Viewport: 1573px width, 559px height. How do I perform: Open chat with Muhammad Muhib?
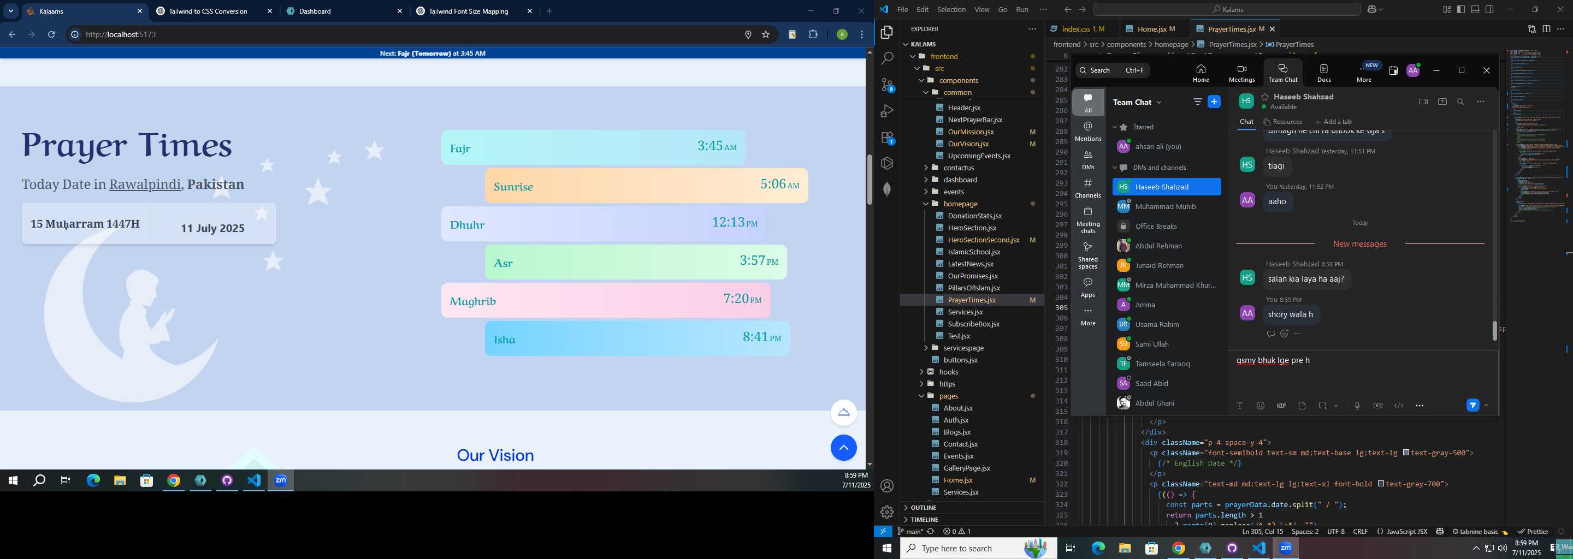(x=1166, y=207)
